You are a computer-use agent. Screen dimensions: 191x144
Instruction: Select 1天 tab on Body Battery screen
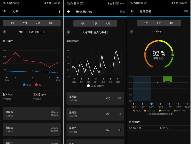82,24
